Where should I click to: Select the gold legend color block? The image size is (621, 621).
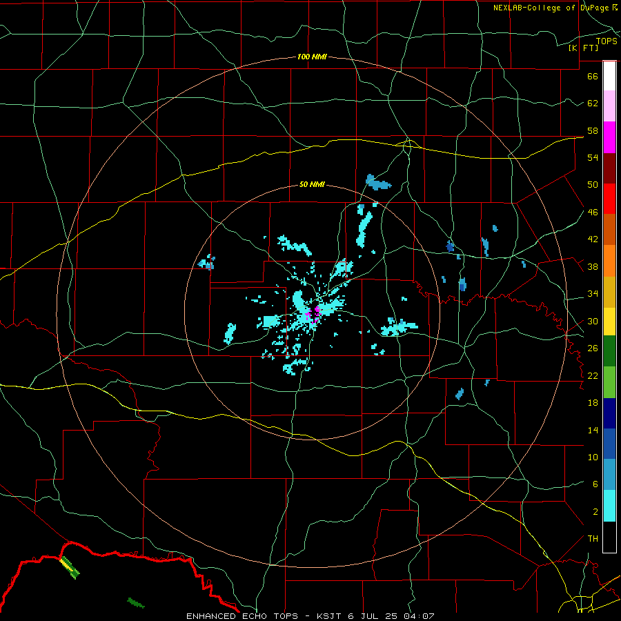[x=609, y=292]
